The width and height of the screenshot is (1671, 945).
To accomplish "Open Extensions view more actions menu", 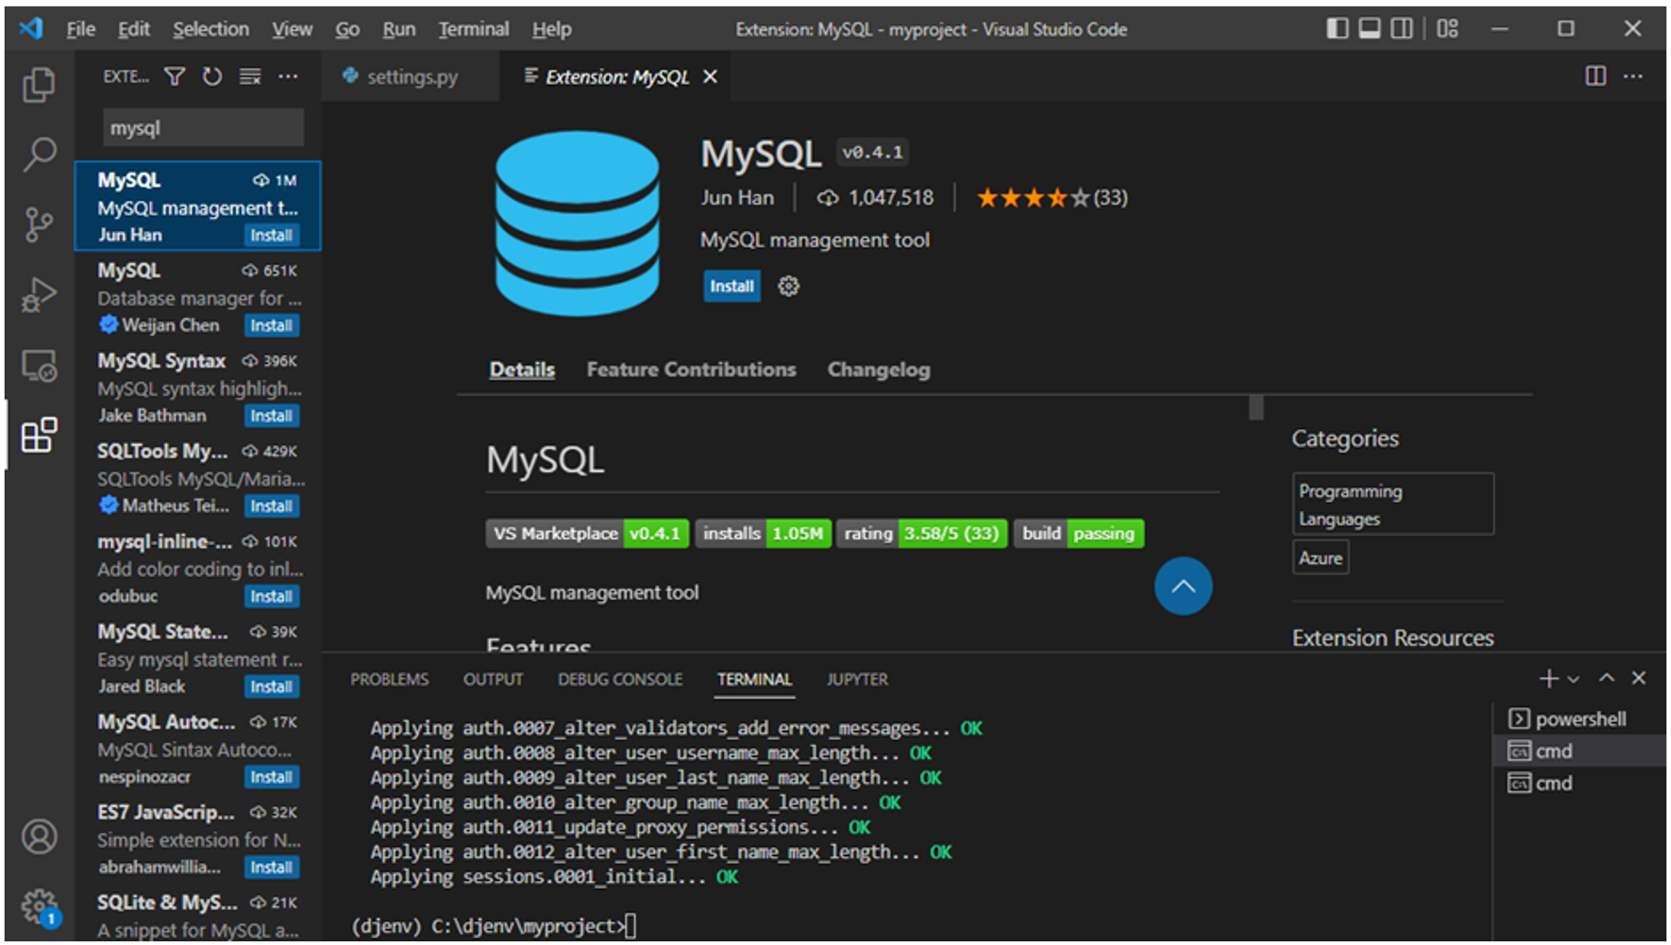I will point(288,76).
